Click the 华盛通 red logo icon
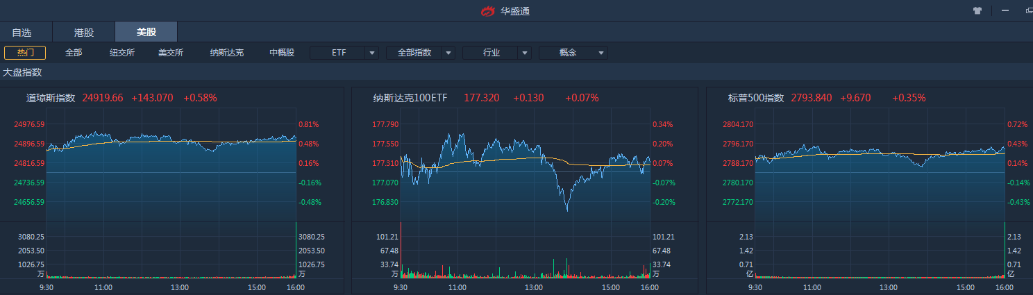Viewport: 1033px width, 295px height. [x=489, y=11]
